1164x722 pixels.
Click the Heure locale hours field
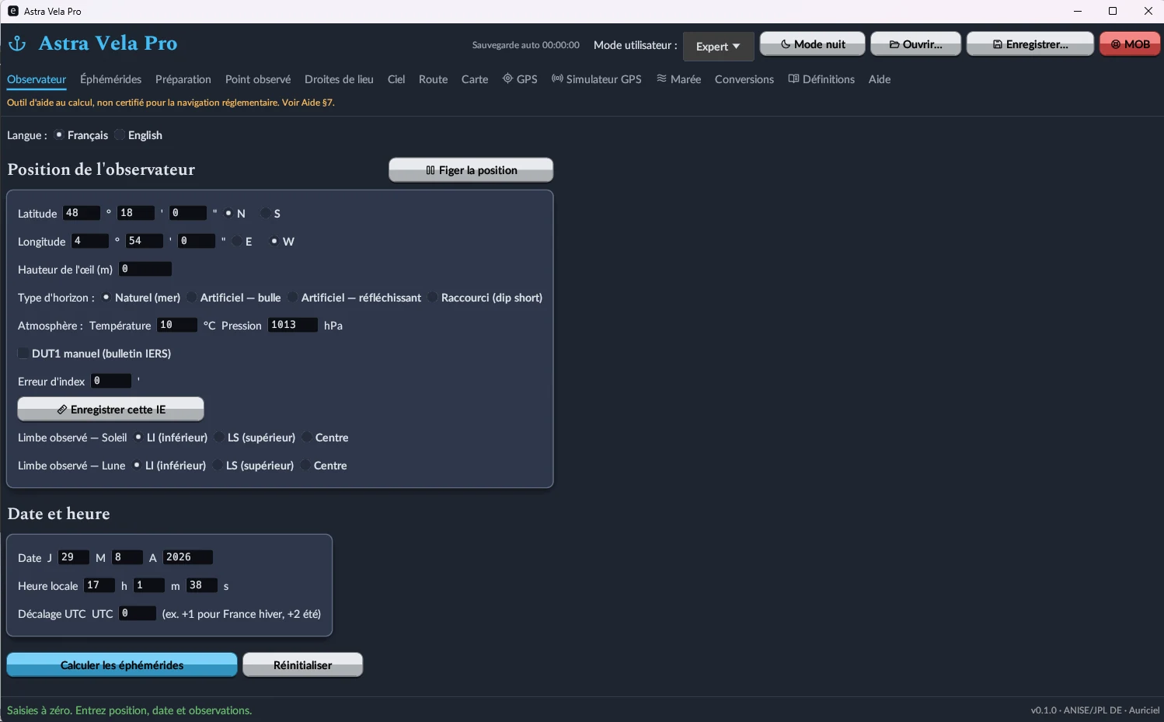point(99,585)
